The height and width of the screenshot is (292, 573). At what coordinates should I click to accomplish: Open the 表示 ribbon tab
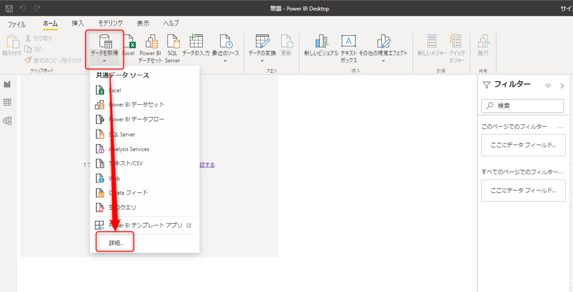coord(143,23)
